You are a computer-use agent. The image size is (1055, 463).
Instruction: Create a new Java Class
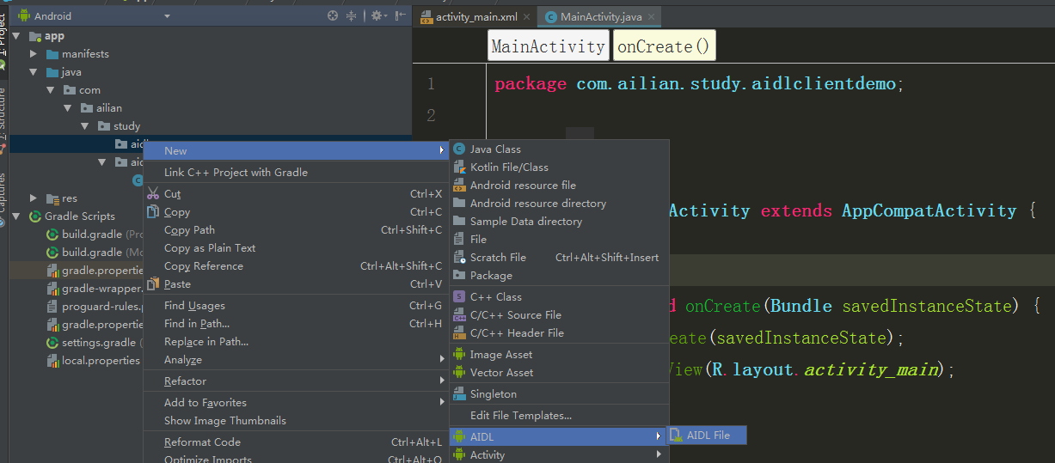pyautogui.click(x=559, y=149)
